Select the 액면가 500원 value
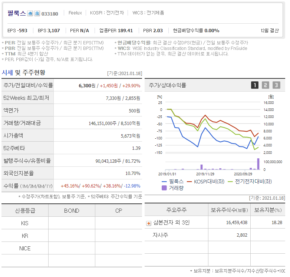The image size is (290, 277). pos(135,111)
